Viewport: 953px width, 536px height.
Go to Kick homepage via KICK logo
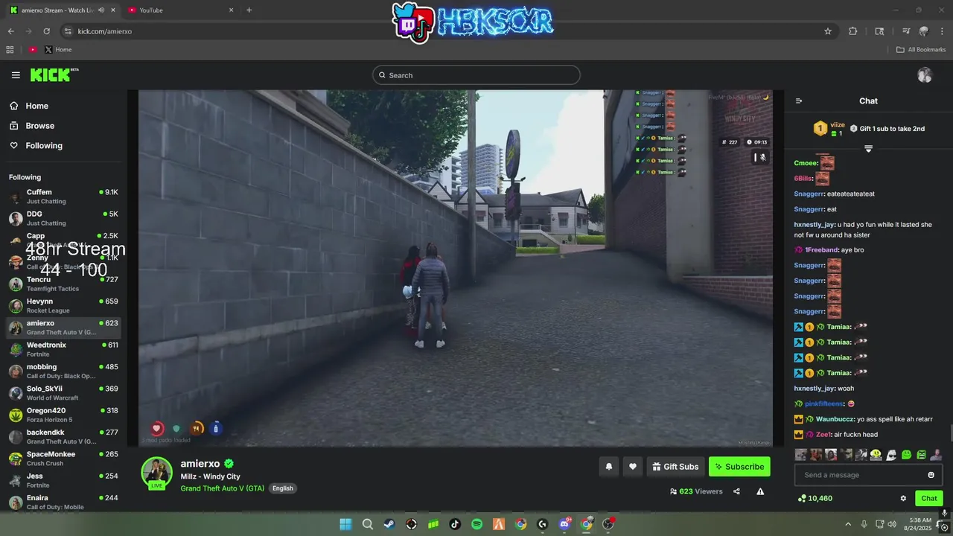[x=54, y=74]
